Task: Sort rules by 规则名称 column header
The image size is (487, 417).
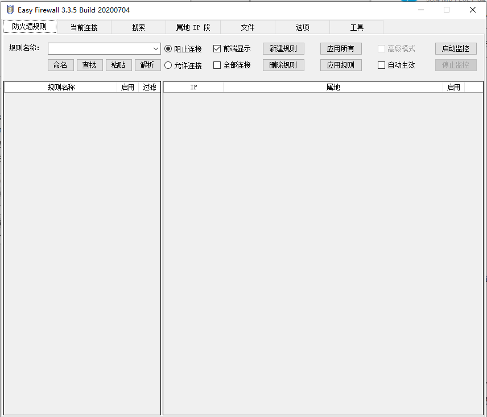Action: 61,87
